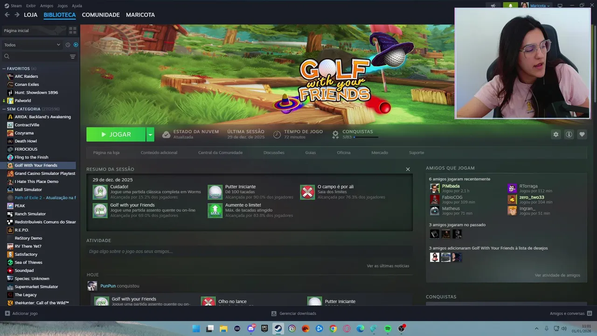Toggle ready-to-play filter icon
The image size is (597, 336).
pos(76,45)
